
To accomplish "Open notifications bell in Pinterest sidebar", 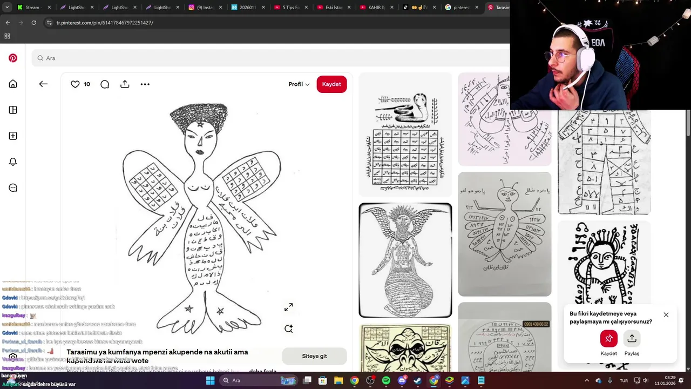I will click(13, 162).
